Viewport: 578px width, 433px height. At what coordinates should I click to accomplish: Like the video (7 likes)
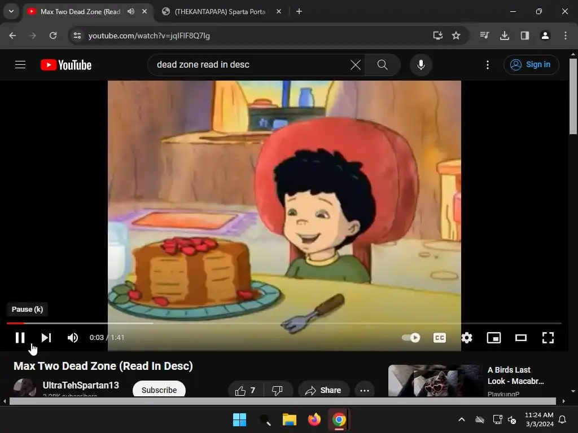246,390
